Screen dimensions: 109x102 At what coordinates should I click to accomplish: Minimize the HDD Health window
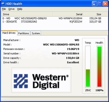(x=94, y=4)
